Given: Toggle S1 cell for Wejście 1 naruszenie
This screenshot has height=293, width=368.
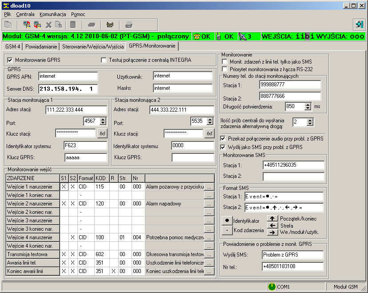Looking at the screenshot, I should [x=64, y=187].
